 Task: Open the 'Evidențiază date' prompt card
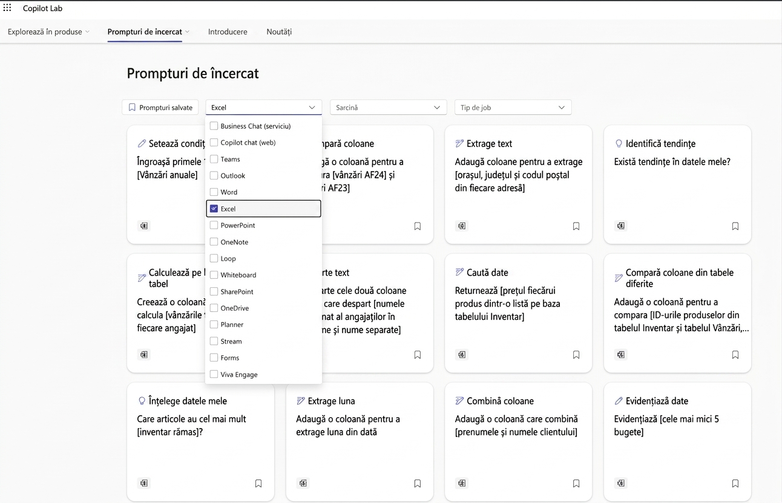677,442
